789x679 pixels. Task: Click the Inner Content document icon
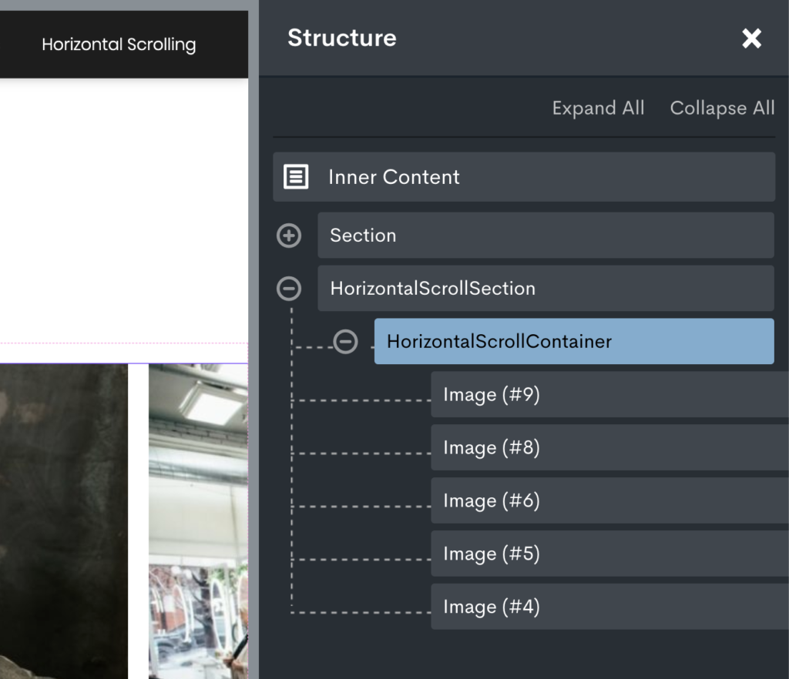pyautogui.click(x=296, y=177)
